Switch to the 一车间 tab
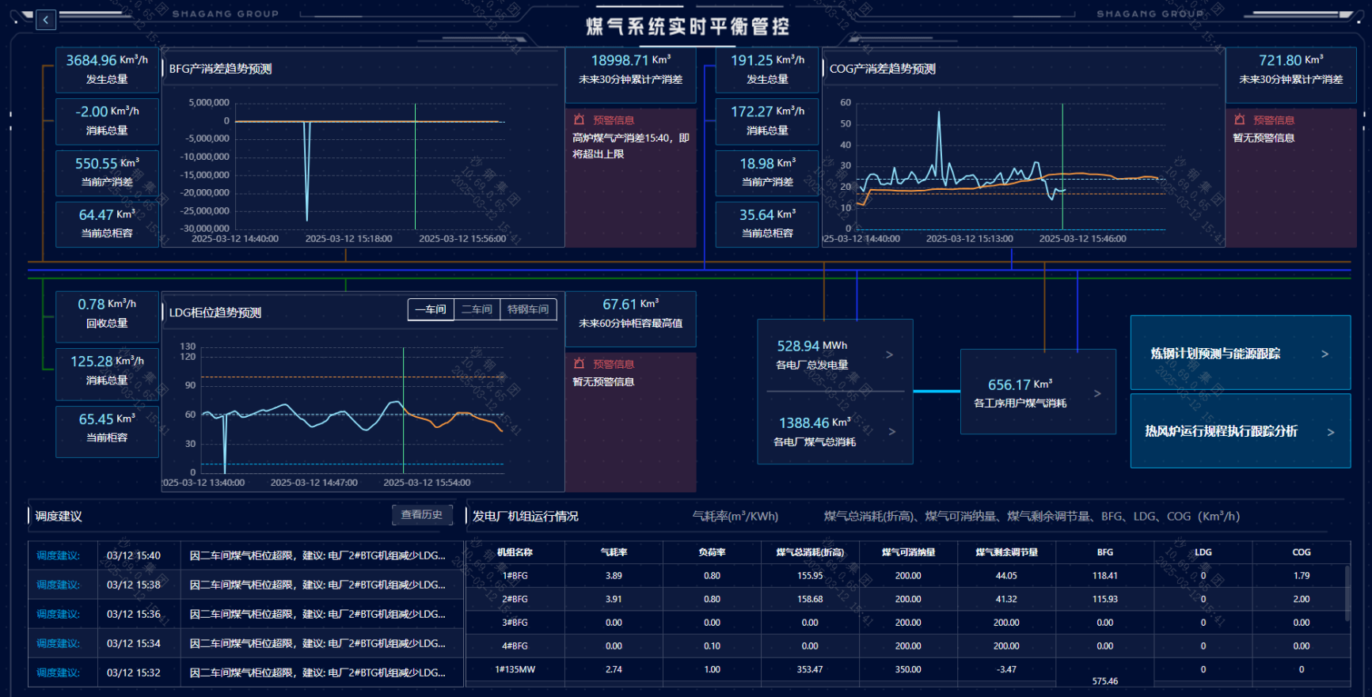This screenshot has height=697, width=1372. pyautogui.click(x=431, y=309)
